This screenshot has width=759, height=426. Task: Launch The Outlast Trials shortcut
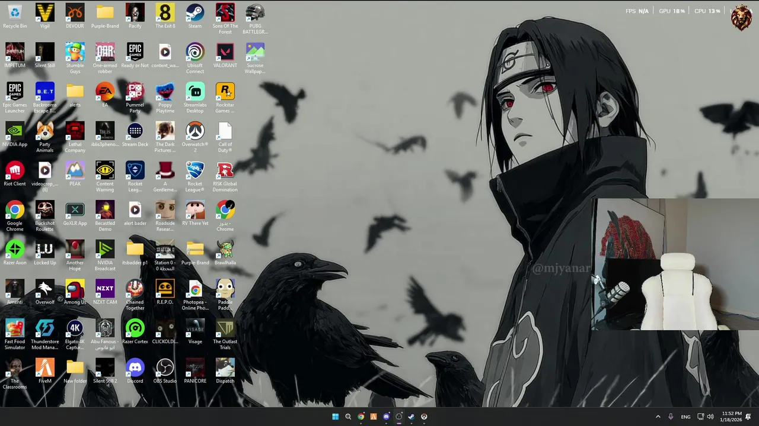(x=225, y=335)
